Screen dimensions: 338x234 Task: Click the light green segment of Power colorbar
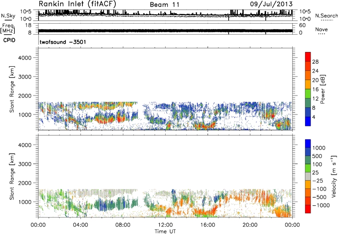point(308,93)
